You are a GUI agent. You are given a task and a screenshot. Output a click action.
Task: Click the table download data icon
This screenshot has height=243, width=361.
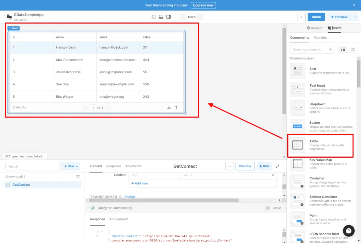tap(169, 108)
